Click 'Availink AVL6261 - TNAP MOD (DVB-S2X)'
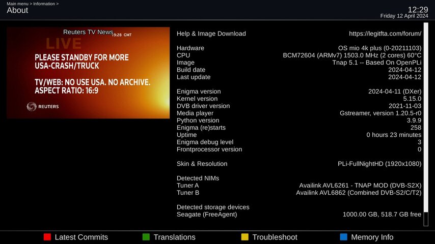This screenshot has height=244, width=435. click(360, 185)
